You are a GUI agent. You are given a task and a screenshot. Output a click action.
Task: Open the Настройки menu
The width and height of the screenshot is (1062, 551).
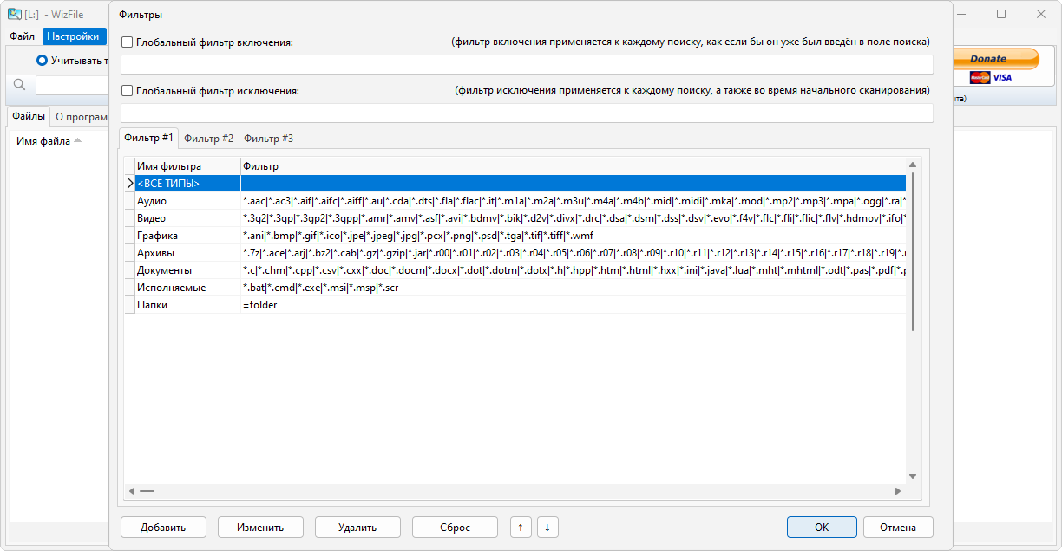73,36
